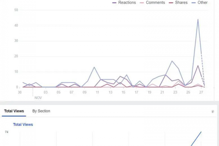219x146 pixels.
Task: Toggle the Shares series in the legend
Action: pyautogui.click(x=181, y=3)
